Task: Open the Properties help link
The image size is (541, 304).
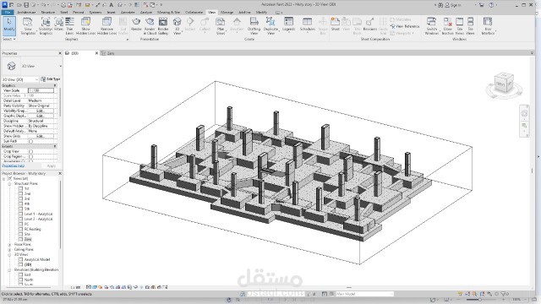Action: tap(14, 166)
